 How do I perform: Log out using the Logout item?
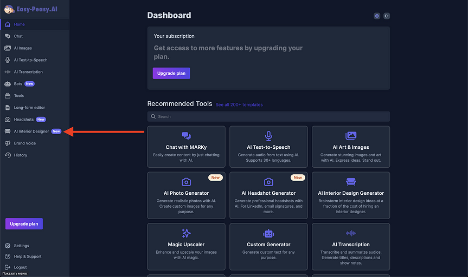click(x=20, y=267)
